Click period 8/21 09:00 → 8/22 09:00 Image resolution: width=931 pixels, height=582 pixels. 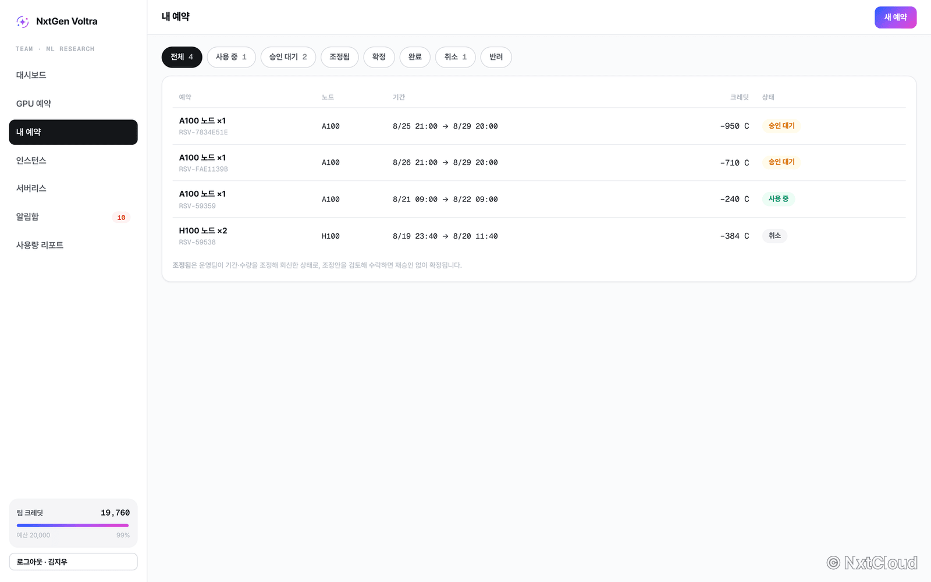[445, 199]
